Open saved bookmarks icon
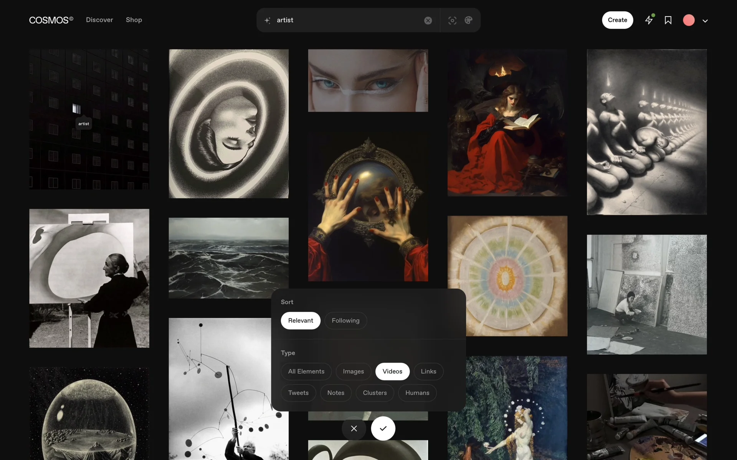The height and width of the screenshot is (460, 737). point(668,20)
